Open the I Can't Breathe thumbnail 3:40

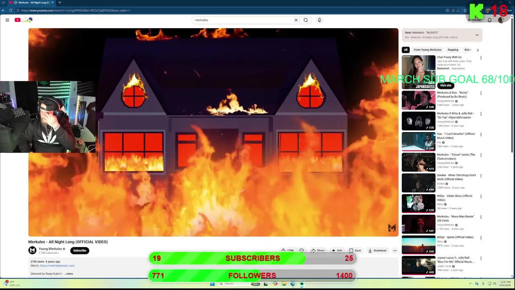pos(418,141)
